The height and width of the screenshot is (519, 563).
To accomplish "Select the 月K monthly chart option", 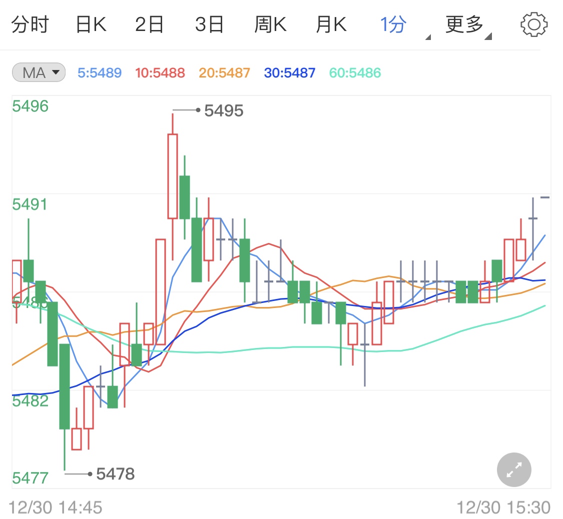I will pos(331,23).
